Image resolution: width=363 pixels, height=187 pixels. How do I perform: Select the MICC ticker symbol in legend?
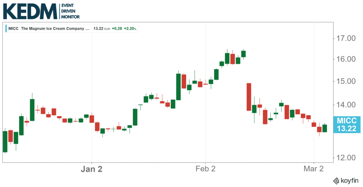[13, 28]
